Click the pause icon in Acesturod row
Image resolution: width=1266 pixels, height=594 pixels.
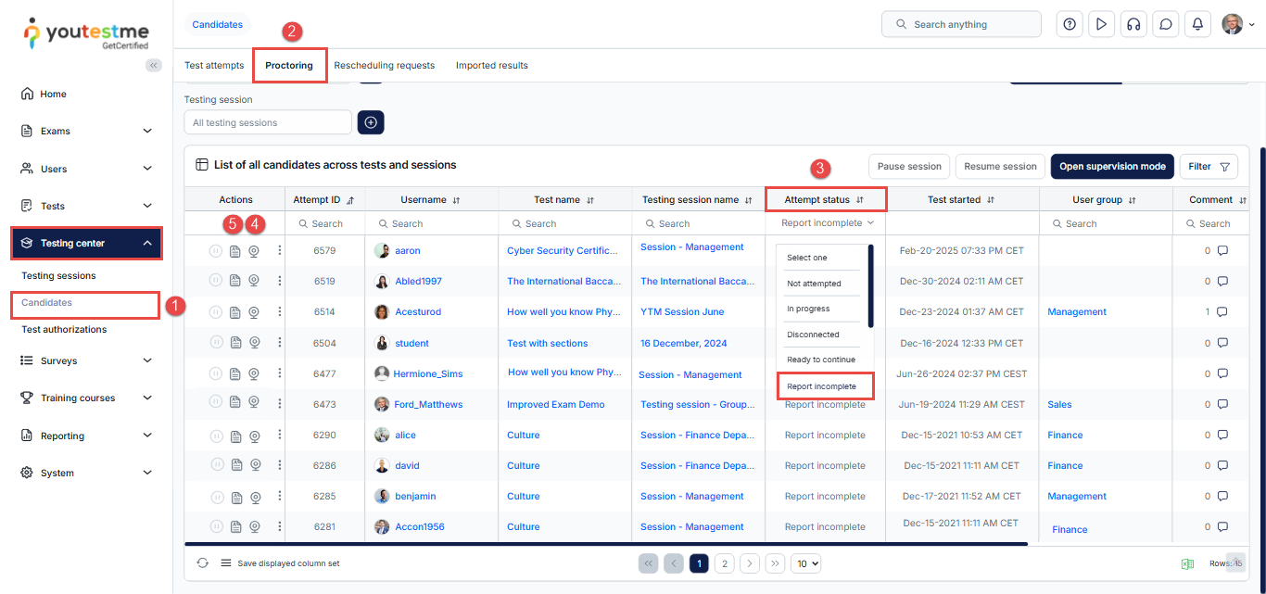tap(216, 312)
